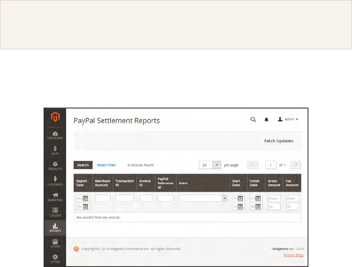Open the Dashboard sidebar menu
The image size is (352, 267).
coord(55,135)
